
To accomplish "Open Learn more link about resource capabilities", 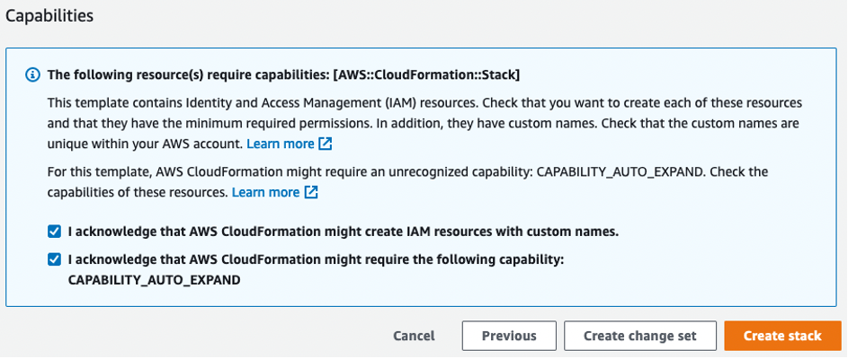I will click(265, 192).
